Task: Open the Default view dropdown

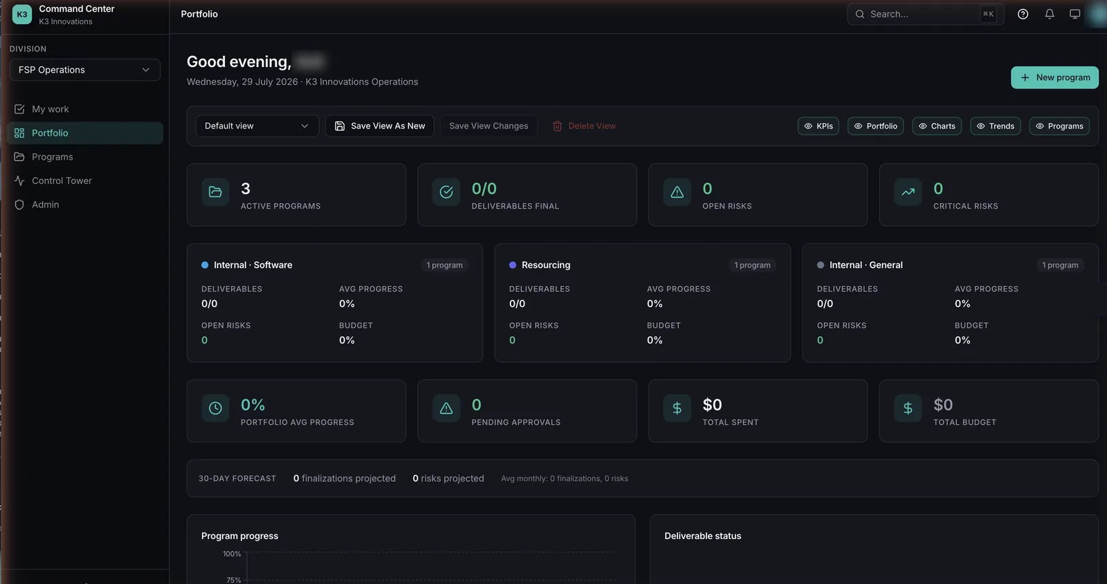Action: (257, 126)
